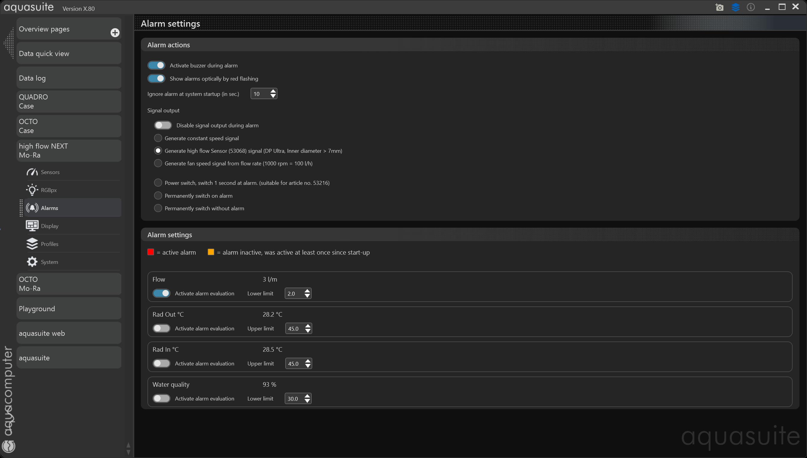The width and height of the screenshot is (807, 458).
Task: Decrease the Flow lower limit value
Action: tap(307, 296)
